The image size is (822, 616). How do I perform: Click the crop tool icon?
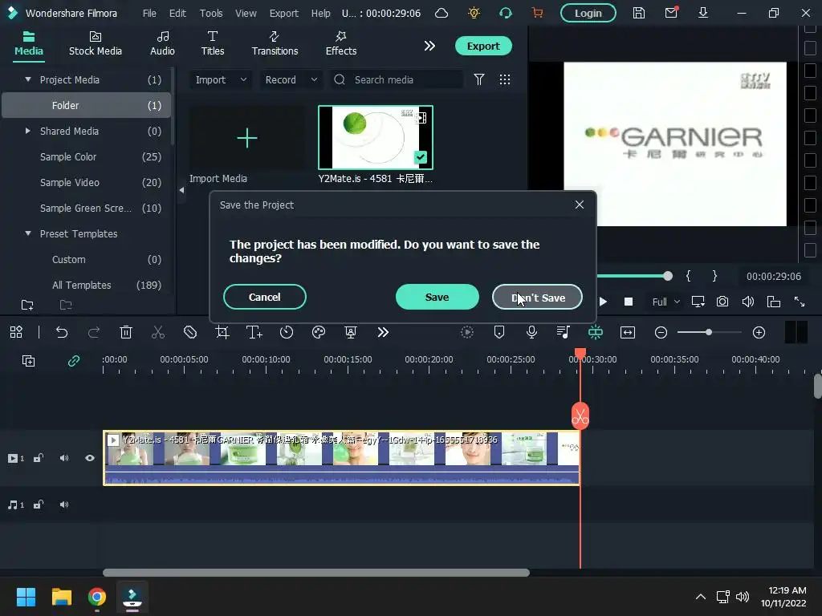pyautogui.click(x=222, y=332)
